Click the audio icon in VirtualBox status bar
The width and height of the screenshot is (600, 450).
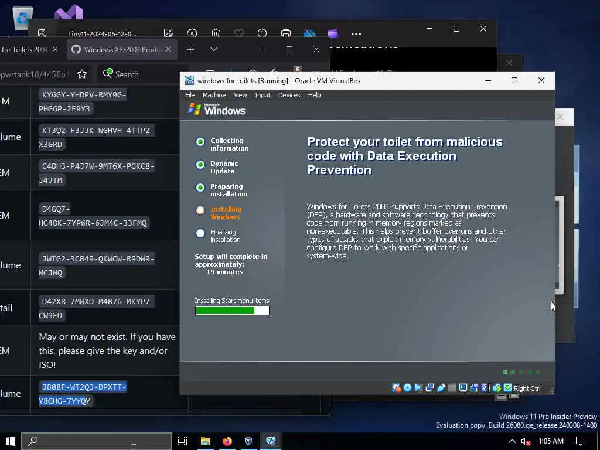click(418, 388)
